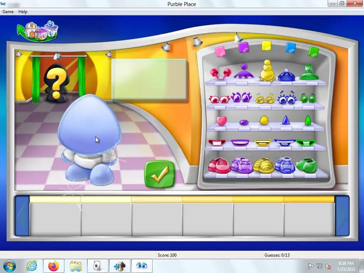The height and width of the screenshot is (273, 364).
Task: Pick the yellow shoes
Action: [263, 166]
